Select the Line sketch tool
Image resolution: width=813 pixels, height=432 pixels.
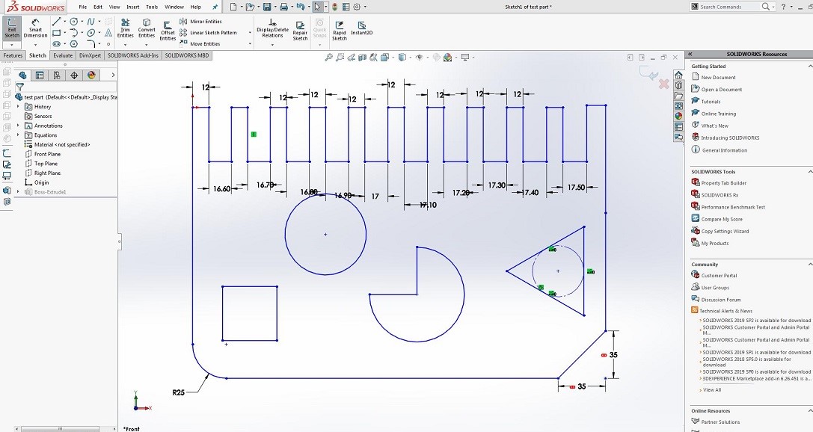[56, 21]
